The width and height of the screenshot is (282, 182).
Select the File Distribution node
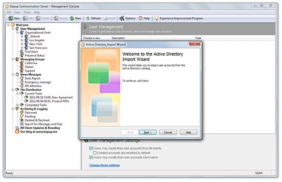coord(31,90)
